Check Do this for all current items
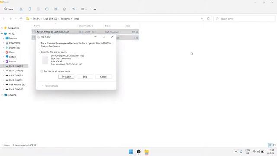This screenshot has height=156, width=277. point(42,71)
